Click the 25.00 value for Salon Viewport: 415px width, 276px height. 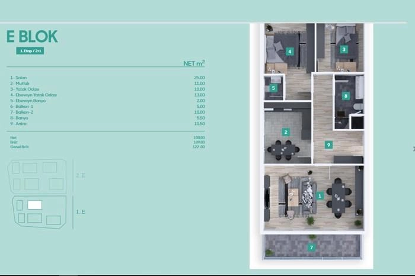(x=200, y=78)
